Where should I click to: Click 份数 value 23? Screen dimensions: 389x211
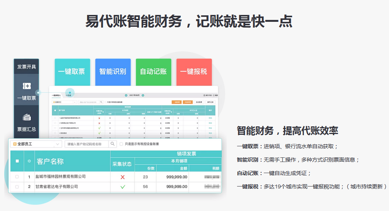145,177
